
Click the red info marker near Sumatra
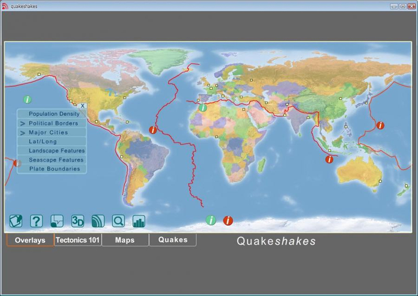pyautogui.click(x=329, y=159)
